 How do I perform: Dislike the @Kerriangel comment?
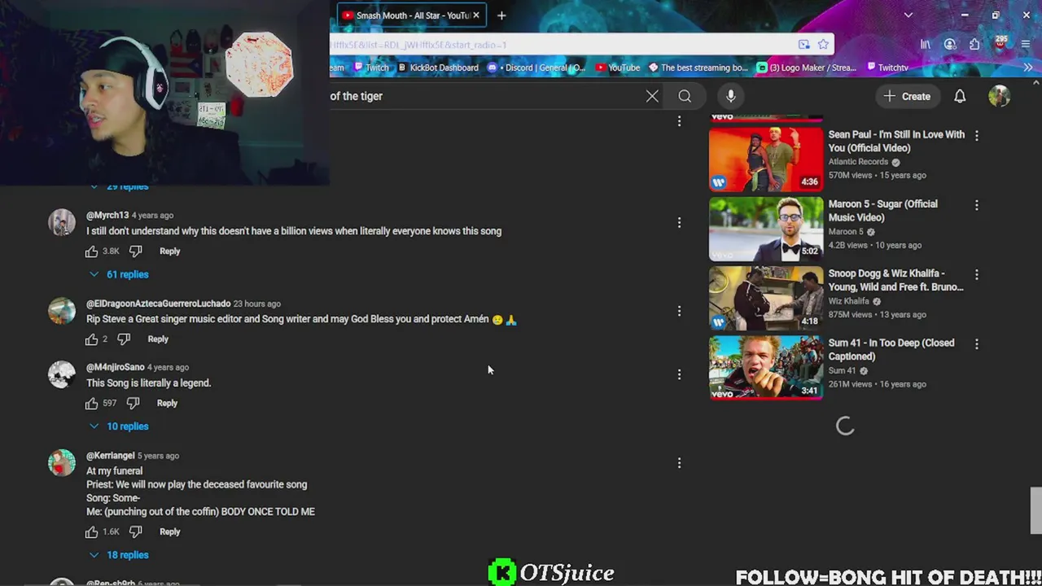136,531
